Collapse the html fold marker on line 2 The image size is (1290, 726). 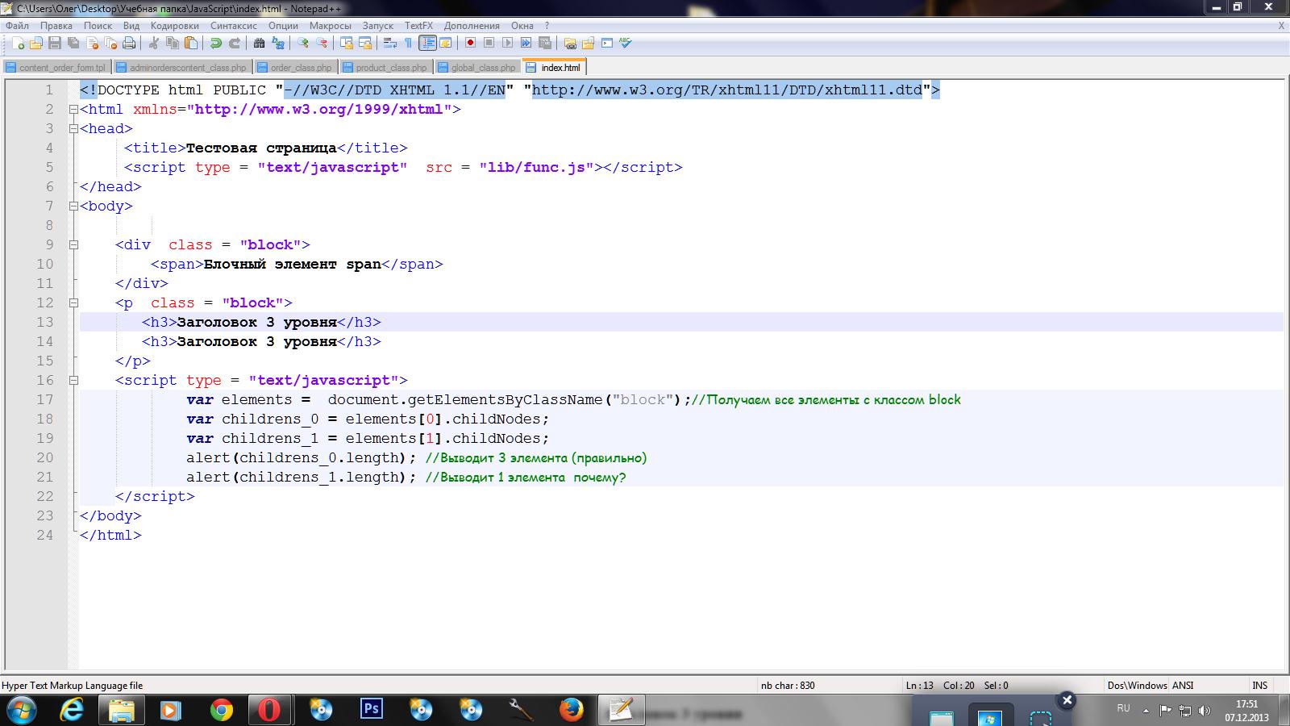73,109
